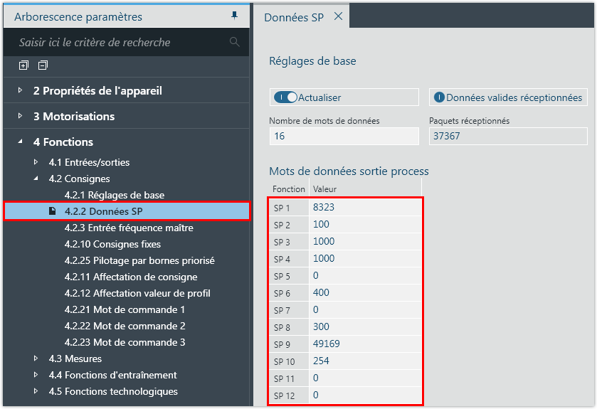Click the expand all tree icon
Screen dimensions: 597x409
(23, 65)
